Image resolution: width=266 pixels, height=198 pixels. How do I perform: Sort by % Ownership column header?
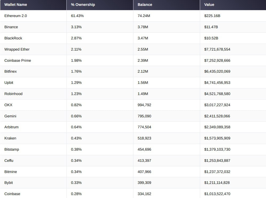click(83, 5)
